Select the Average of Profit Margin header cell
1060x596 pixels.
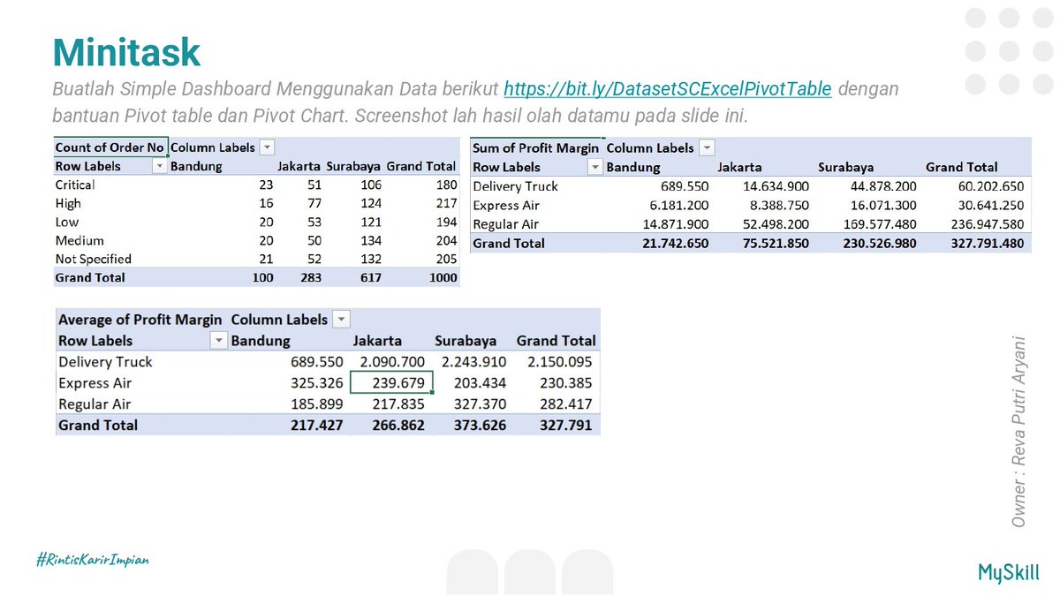[x=140, y=320]
